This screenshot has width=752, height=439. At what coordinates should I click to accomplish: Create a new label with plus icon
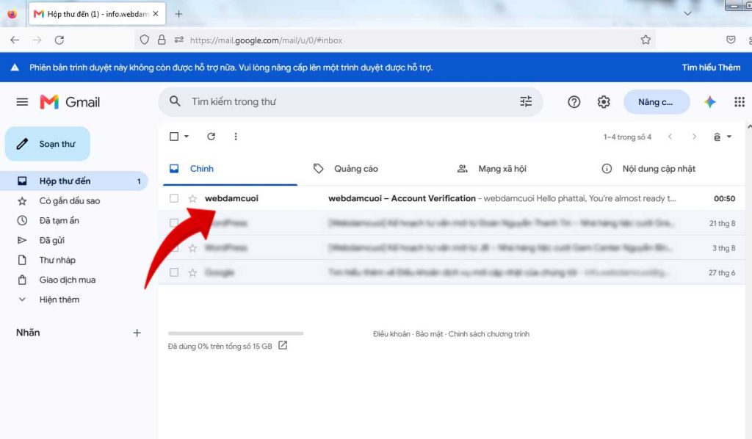coord(137,333)
